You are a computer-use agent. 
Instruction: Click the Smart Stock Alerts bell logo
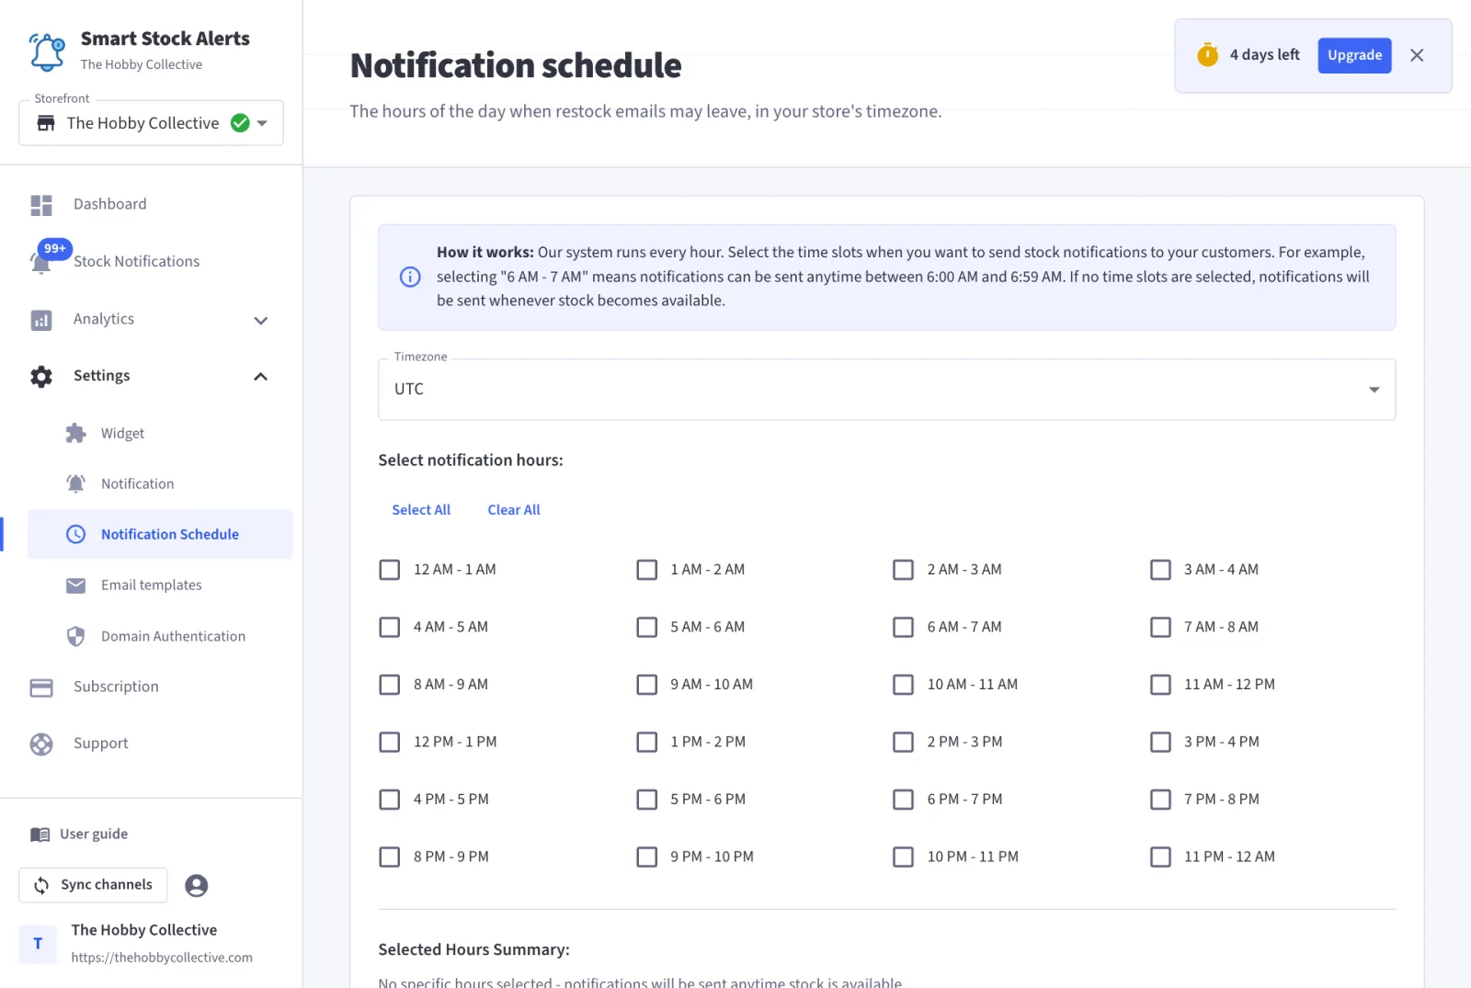47,51
